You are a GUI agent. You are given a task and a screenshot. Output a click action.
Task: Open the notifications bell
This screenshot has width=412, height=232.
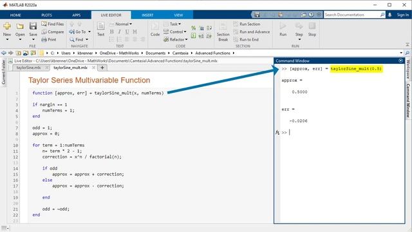[390, 15]
